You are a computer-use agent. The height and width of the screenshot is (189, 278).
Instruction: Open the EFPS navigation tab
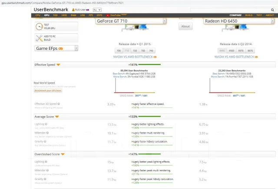[x=99, y=16]
